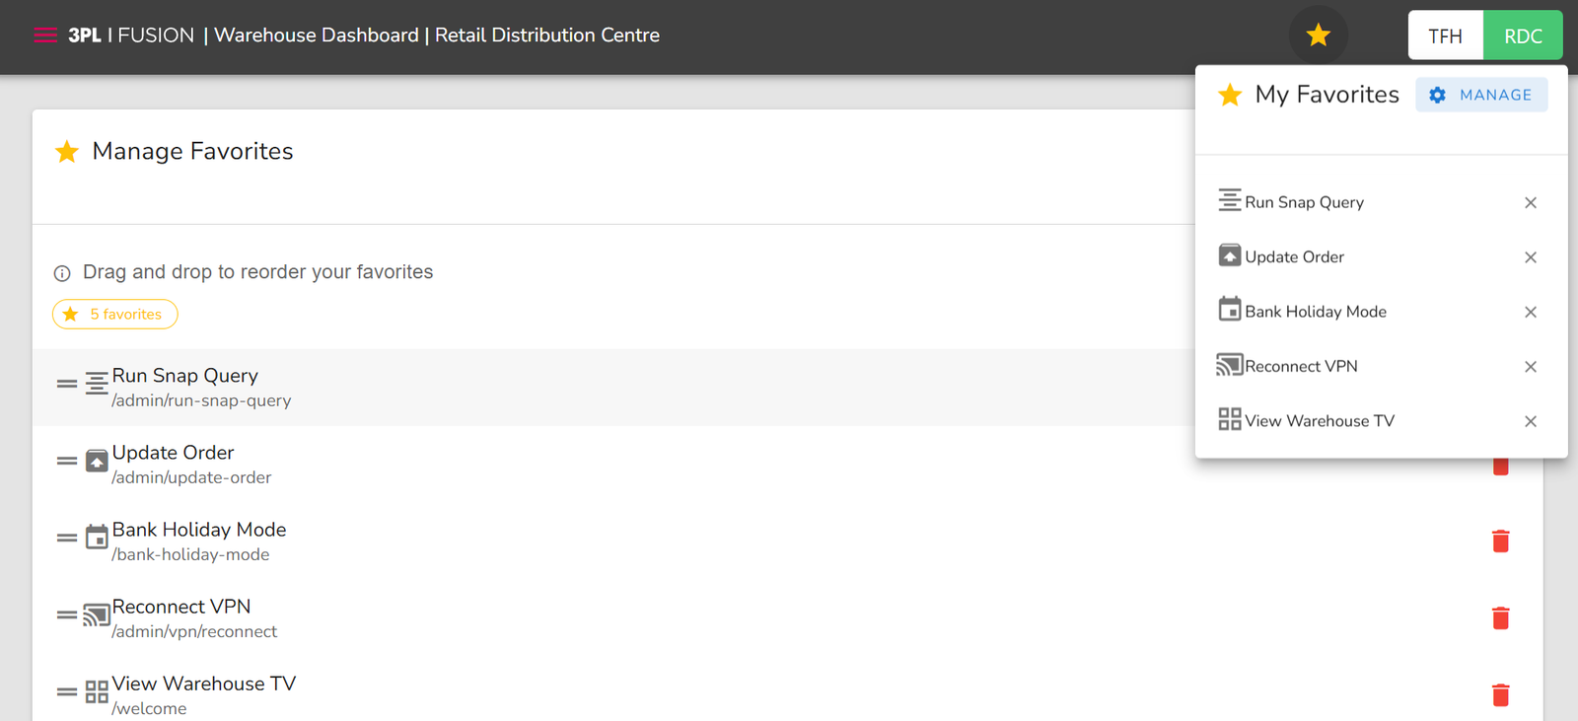Open Bank Holiday Mode from favorites popup
The width and height of the screenshot is (1578, 721).
(1315, 312)
